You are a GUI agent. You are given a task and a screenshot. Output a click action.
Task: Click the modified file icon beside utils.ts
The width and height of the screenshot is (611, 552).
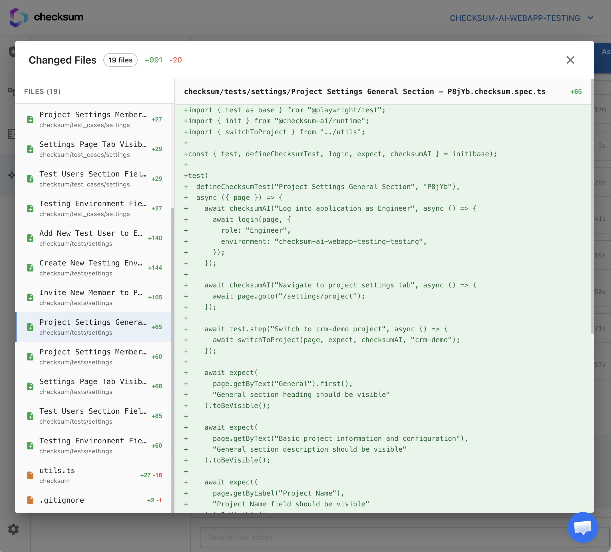[30, 475]
